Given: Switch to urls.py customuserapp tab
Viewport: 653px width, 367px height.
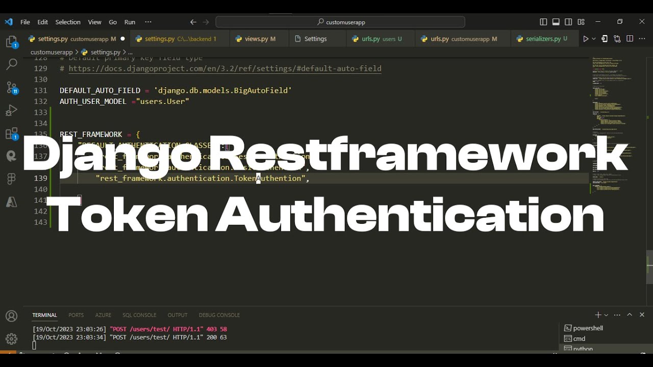Looking at the screenshot, I should click(464, 39).
